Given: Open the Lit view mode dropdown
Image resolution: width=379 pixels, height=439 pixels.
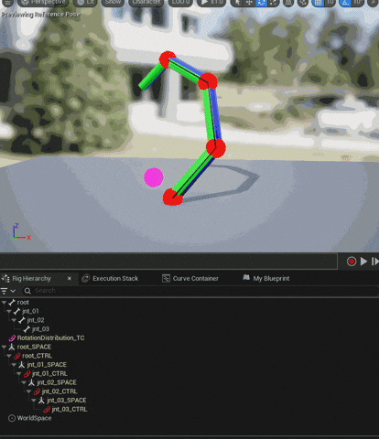Looking at the screenshot, I should 85,3.
